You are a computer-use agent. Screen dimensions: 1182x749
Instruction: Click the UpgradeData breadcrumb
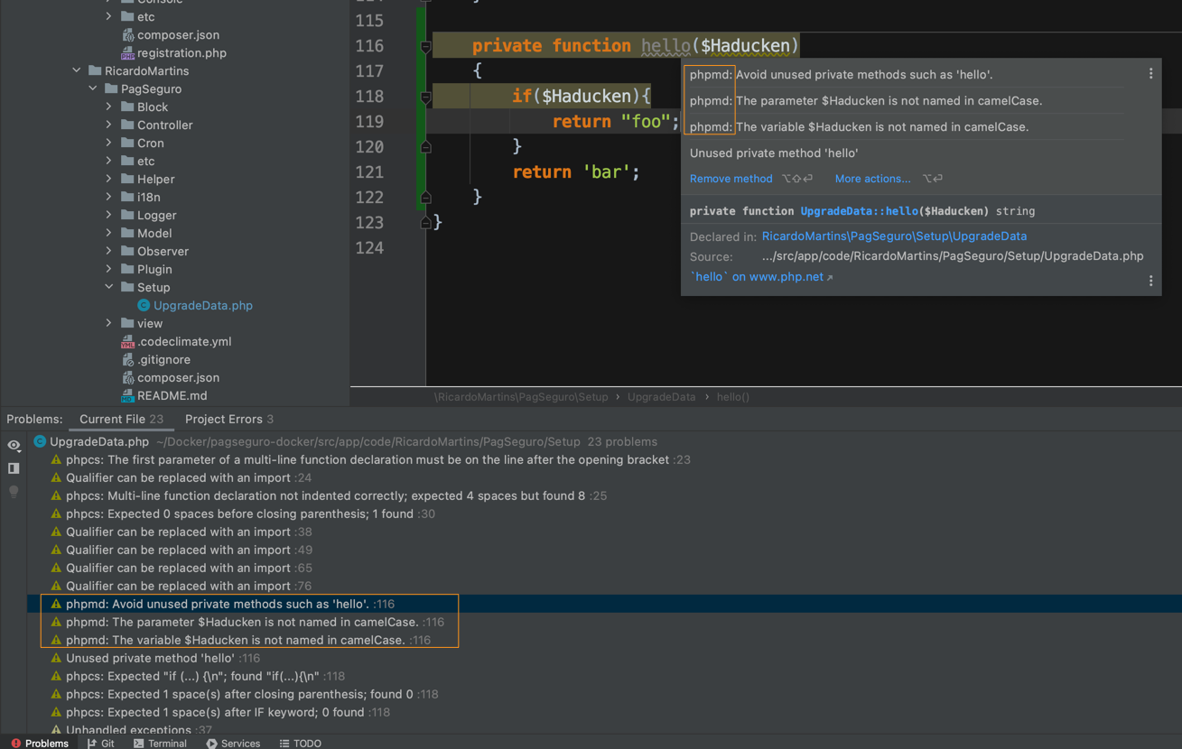tap(661, 397)
